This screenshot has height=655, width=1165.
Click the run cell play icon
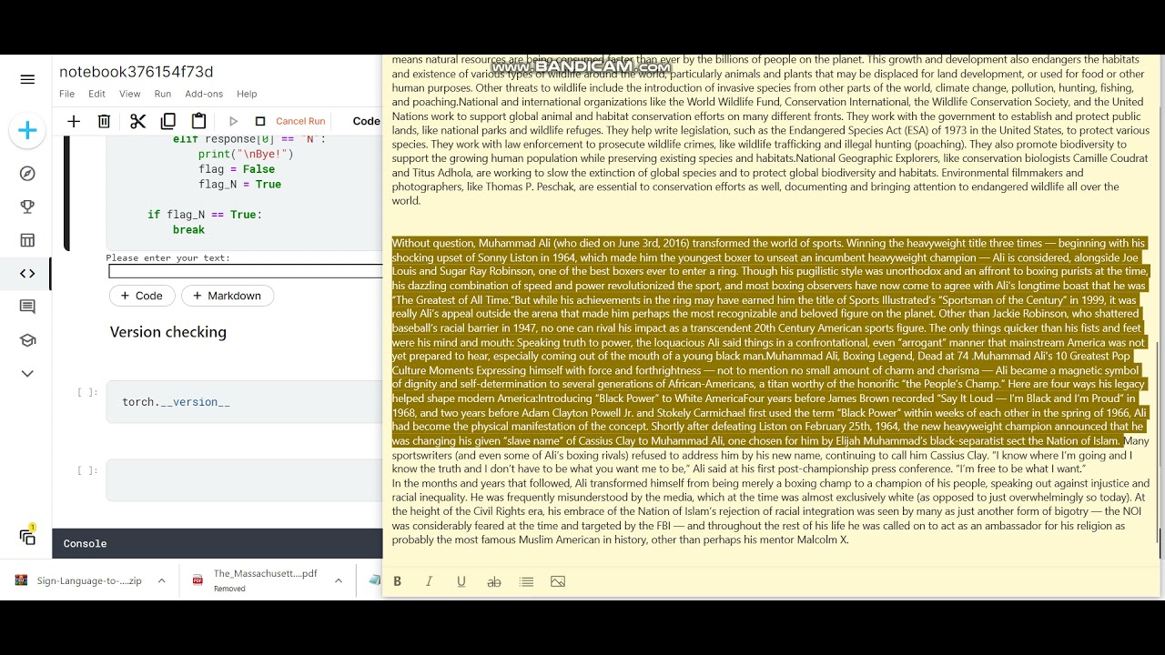[233, 121]
